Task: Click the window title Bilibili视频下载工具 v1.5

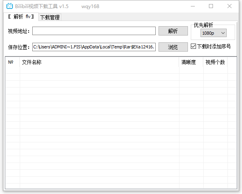Action: (42, 6)
